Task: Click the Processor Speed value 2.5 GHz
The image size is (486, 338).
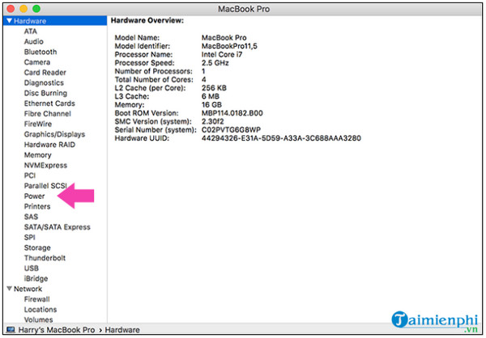Action: (215, 63)
